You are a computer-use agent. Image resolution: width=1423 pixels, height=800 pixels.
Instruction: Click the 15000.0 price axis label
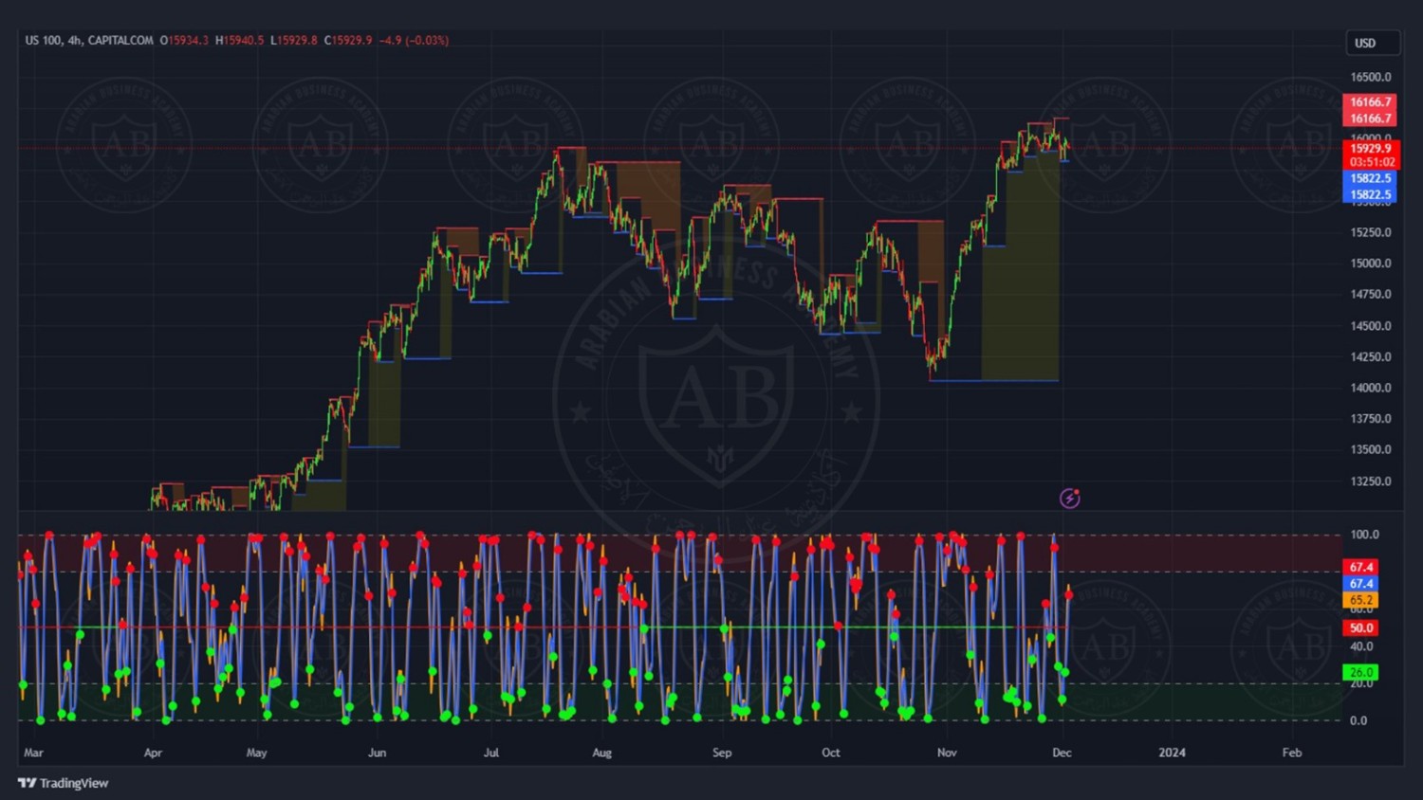pos(1371,264)
